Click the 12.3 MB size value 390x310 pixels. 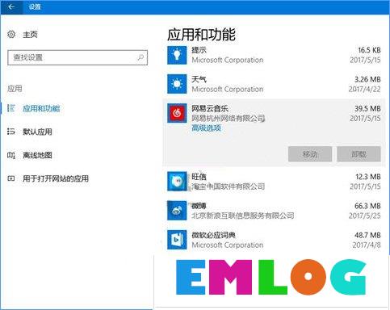(368, 177)
